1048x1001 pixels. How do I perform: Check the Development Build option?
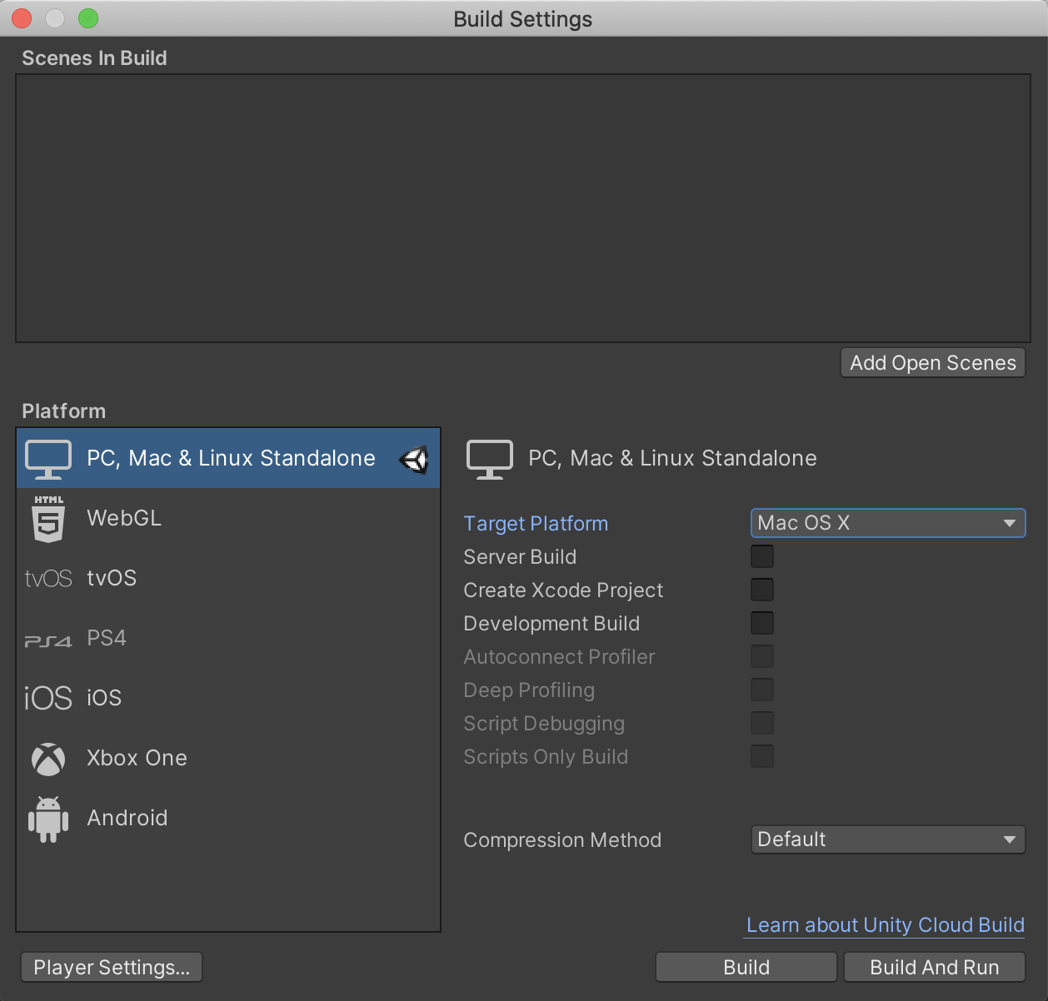[x=761, y=622]
